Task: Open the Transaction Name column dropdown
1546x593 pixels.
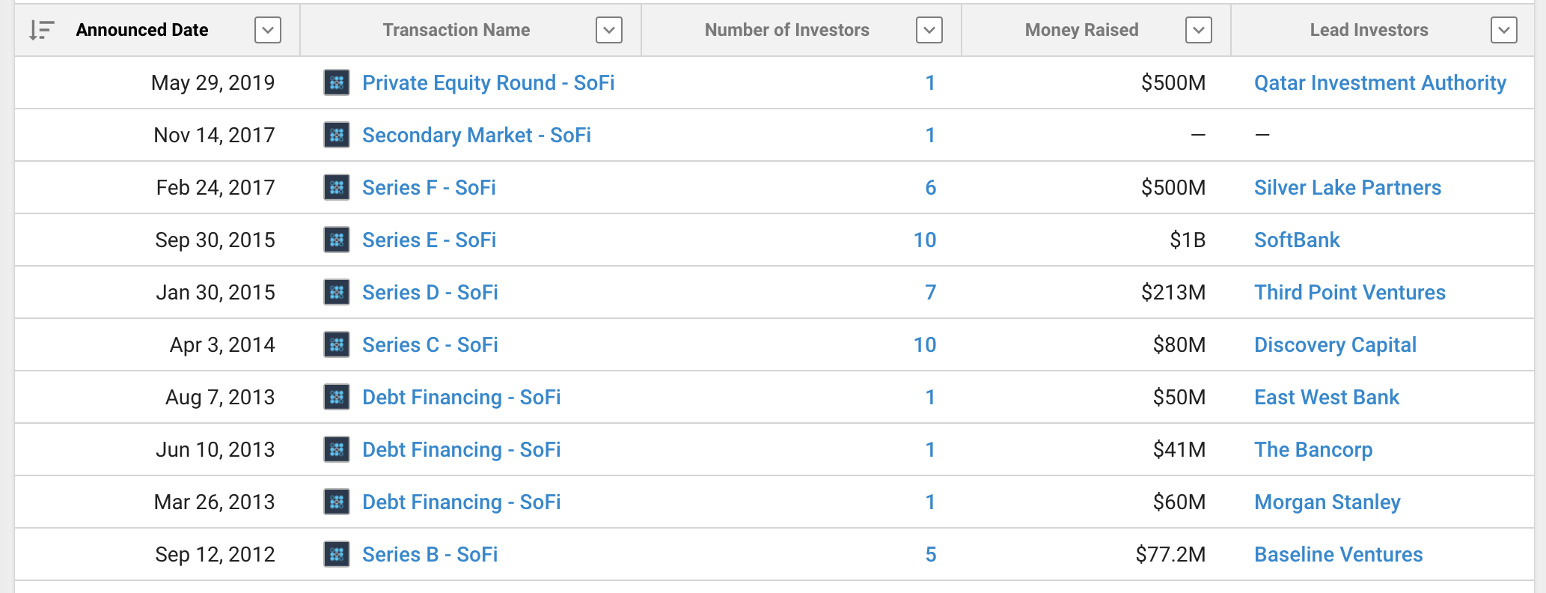Action: point(608,30)
